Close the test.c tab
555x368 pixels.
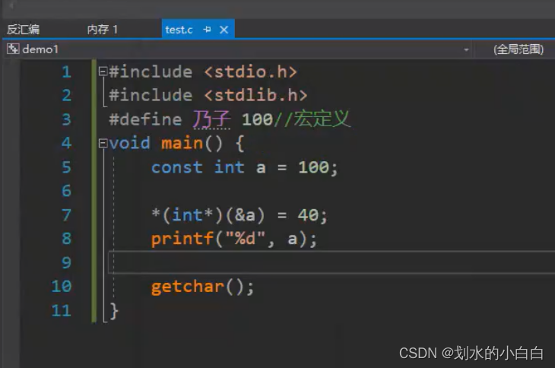pyautogui.click(x=224, y=30)
